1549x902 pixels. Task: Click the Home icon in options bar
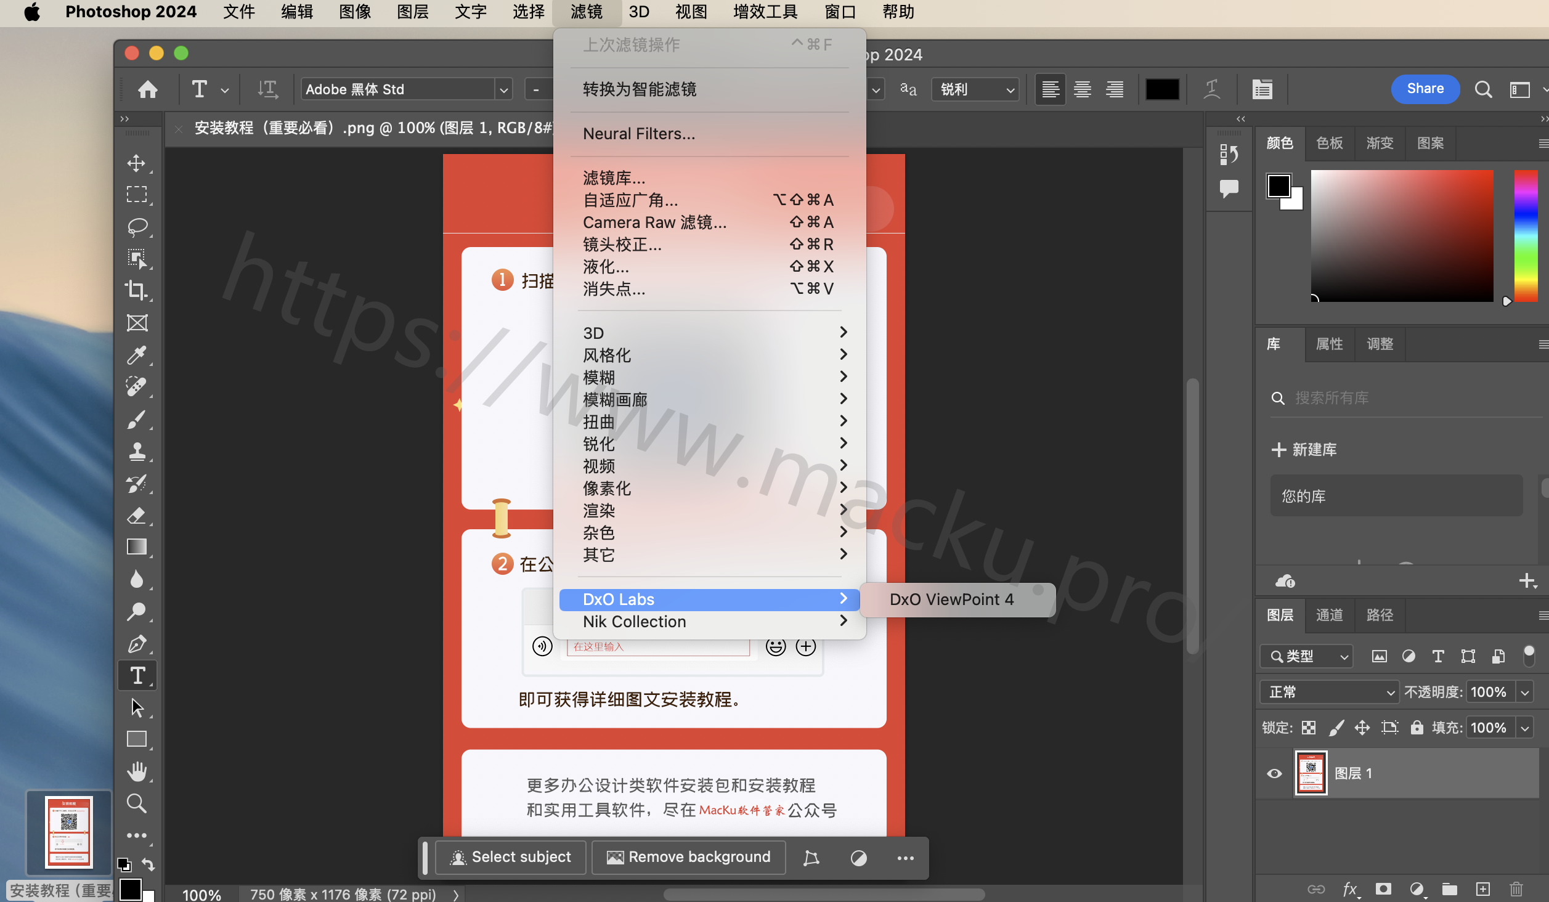[148, 89]
